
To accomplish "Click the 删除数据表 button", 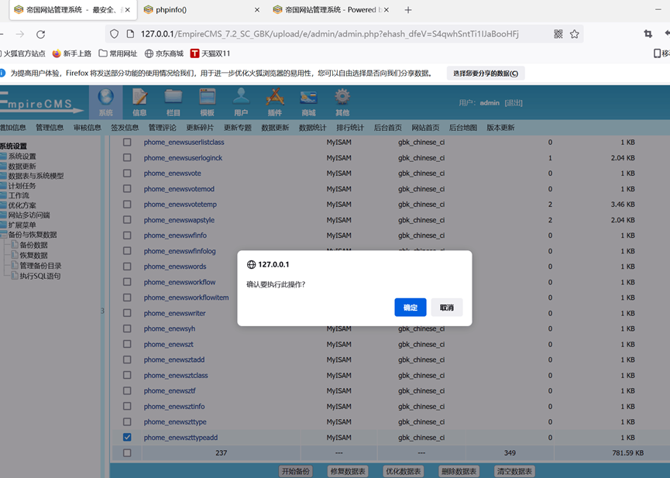I will [x=459, y=471].
